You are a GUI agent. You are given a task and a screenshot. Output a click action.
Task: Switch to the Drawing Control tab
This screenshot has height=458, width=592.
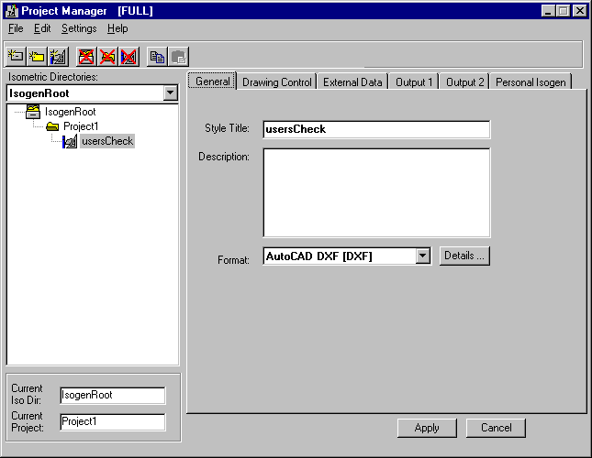click(276, 82)
